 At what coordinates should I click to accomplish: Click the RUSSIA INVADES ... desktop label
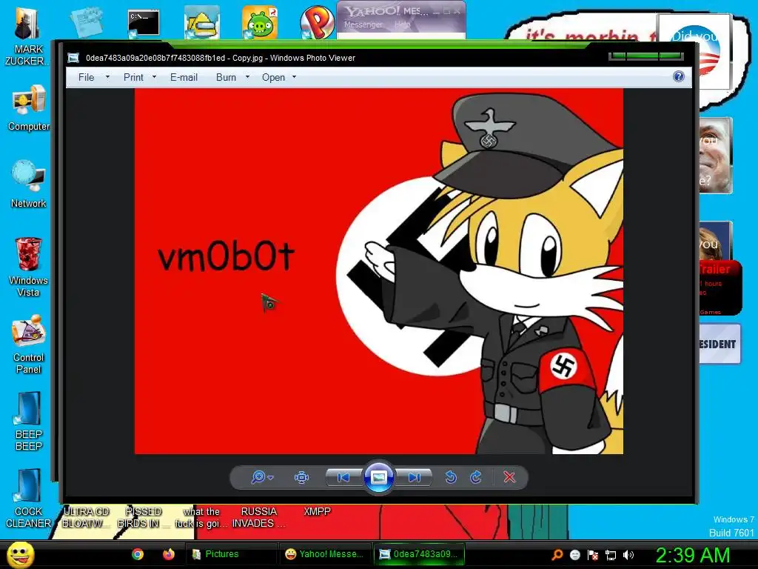tap(258, 517)
